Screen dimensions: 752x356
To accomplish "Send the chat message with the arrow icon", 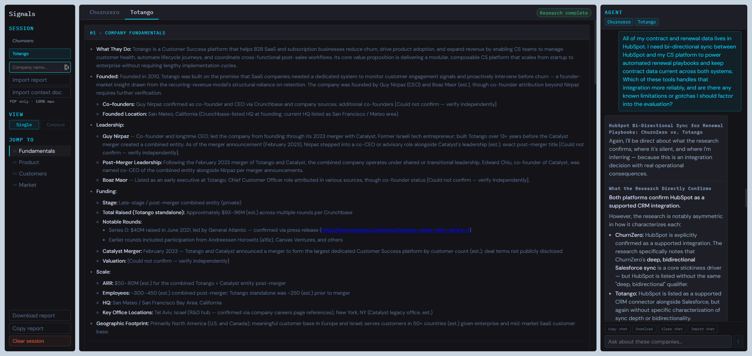I will click(x=738, y=342).
